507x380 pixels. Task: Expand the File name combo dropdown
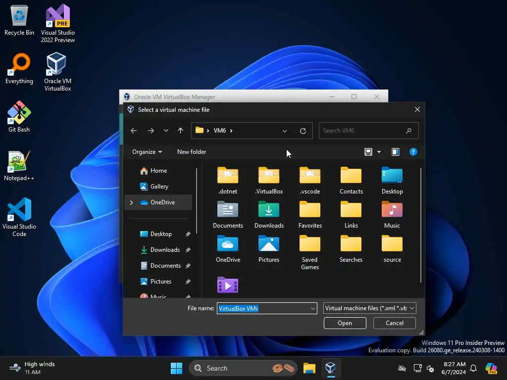click(x=313, y=309)
